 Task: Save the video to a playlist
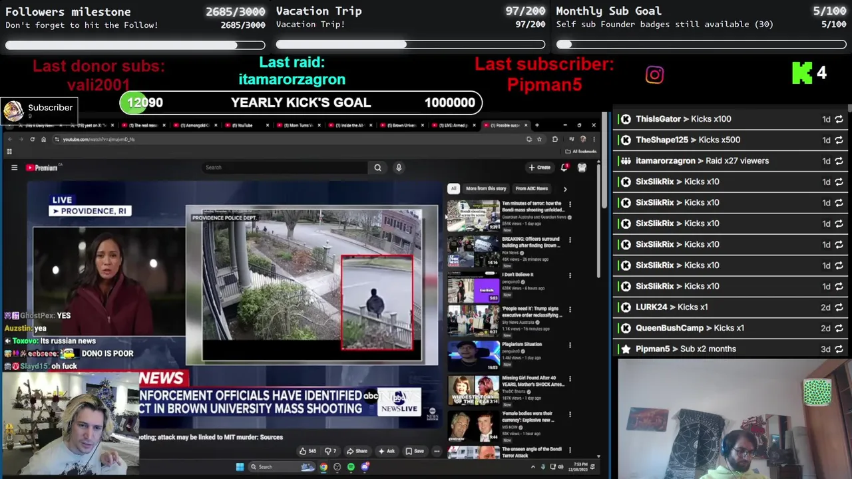coord(415,451)
